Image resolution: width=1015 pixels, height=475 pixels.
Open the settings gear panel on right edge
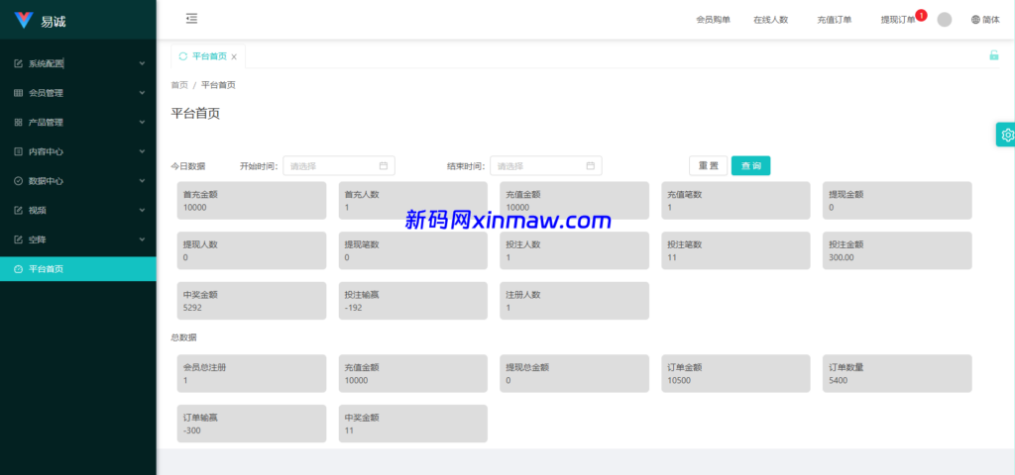pyautogui.click(x=1007, y=135)
